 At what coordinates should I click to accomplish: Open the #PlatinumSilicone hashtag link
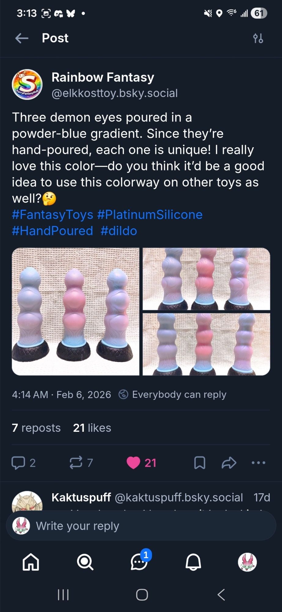pyautogui.click(x=150, y=215)
